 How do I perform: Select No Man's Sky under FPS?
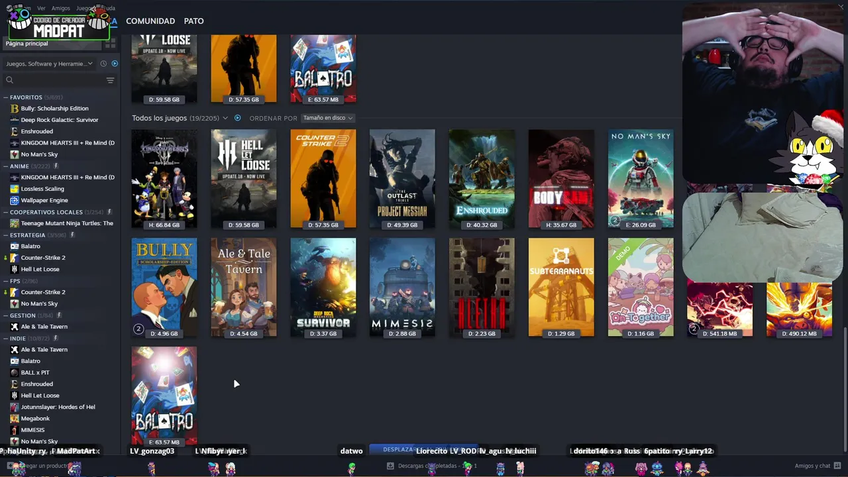point(39,303)
